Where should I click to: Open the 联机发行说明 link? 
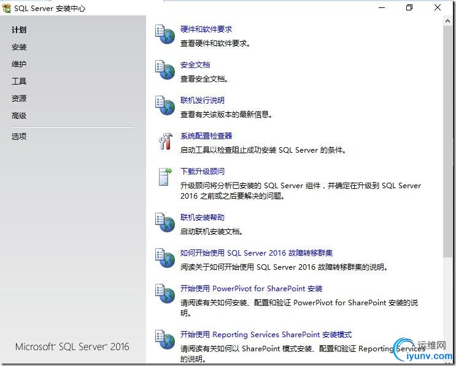(202, 100)
